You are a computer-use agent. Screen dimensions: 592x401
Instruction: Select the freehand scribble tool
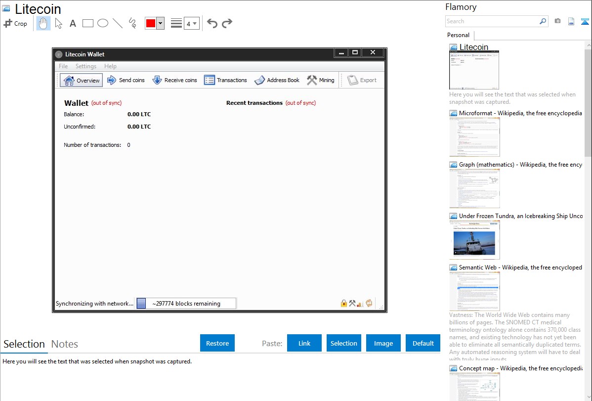click(x=132, y=23)
